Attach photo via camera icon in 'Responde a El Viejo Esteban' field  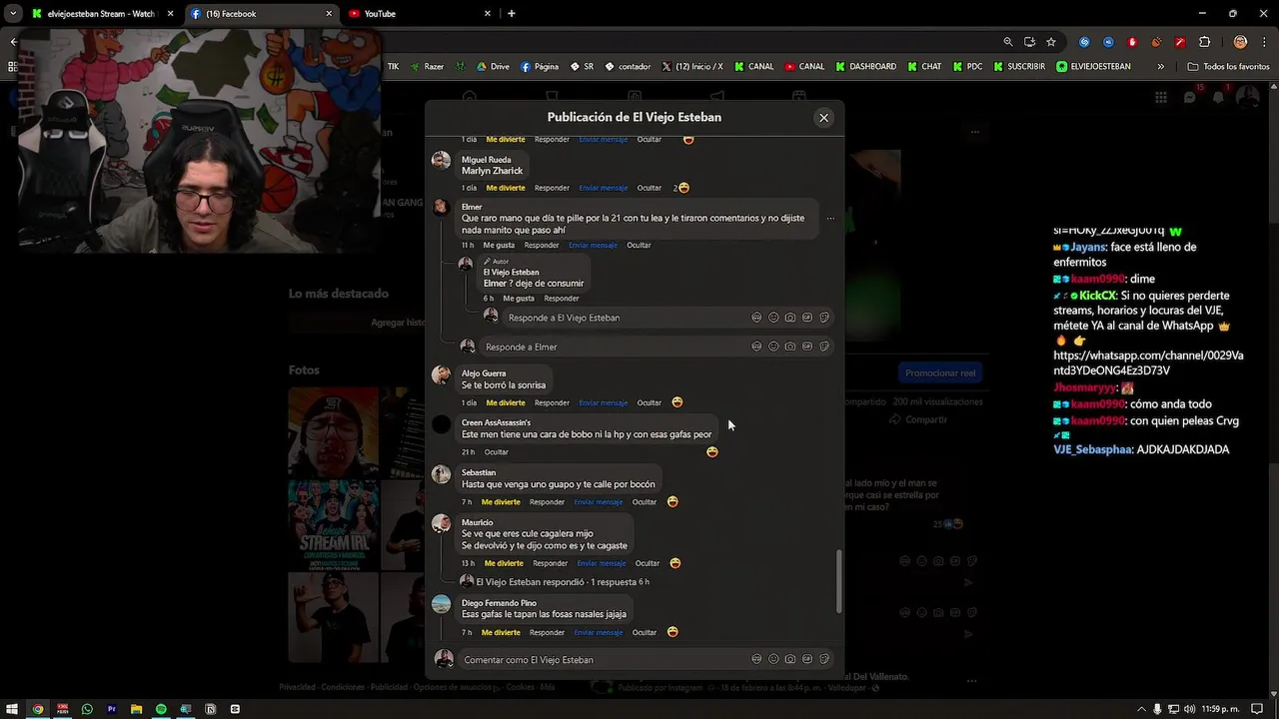pyautogui.click(x=790, y=318)
